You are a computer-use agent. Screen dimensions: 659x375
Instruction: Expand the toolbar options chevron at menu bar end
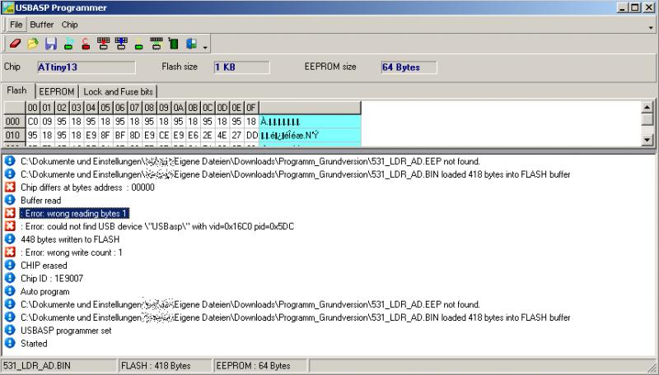pos(651,28)
